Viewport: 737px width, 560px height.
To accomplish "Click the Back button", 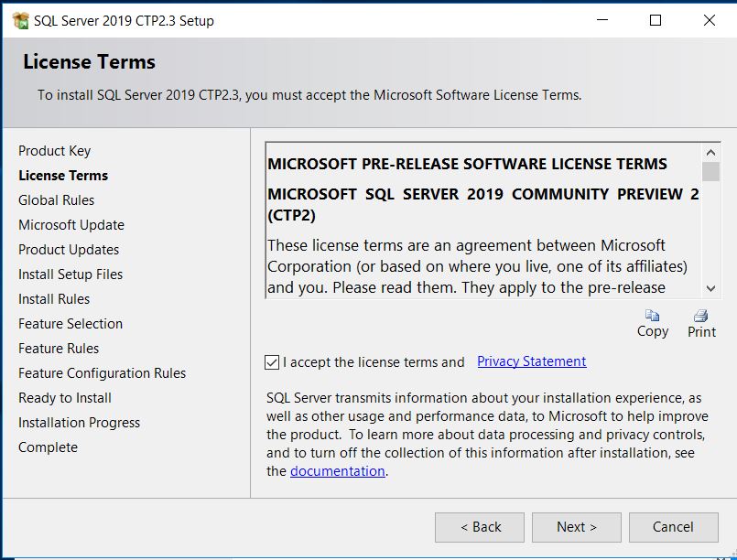I will (x=479, y=527).
